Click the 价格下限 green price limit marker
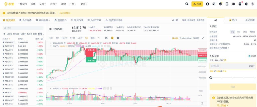257x107 pixels. point(91,60)
